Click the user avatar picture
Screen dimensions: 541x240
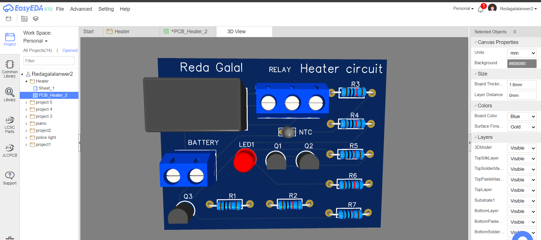492,8
